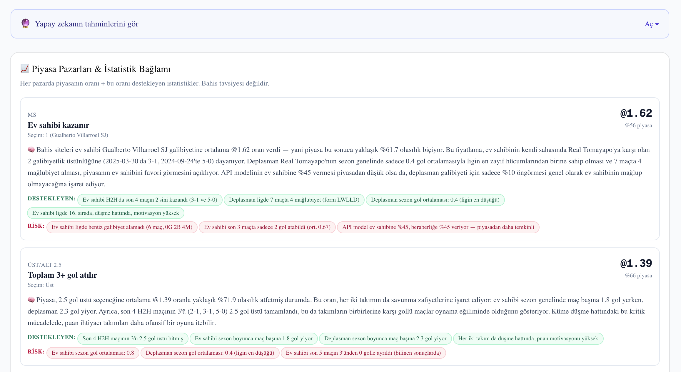Click the %66 piyasa label
The image size is (681, 372).
(638, 276)
